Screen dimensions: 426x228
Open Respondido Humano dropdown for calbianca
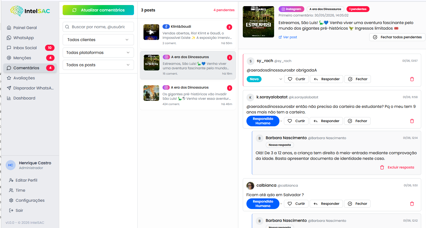click(264, 204)
